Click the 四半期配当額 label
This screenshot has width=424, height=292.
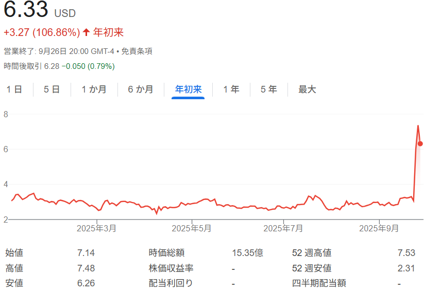[x=319, y=283]
